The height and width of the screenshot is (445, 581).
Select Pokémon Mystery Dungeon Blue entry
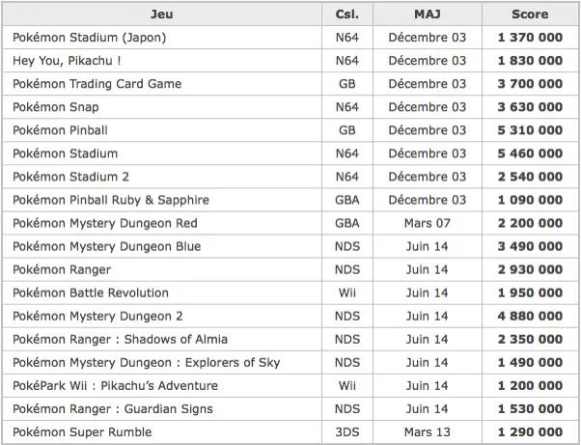pos(107,246)
